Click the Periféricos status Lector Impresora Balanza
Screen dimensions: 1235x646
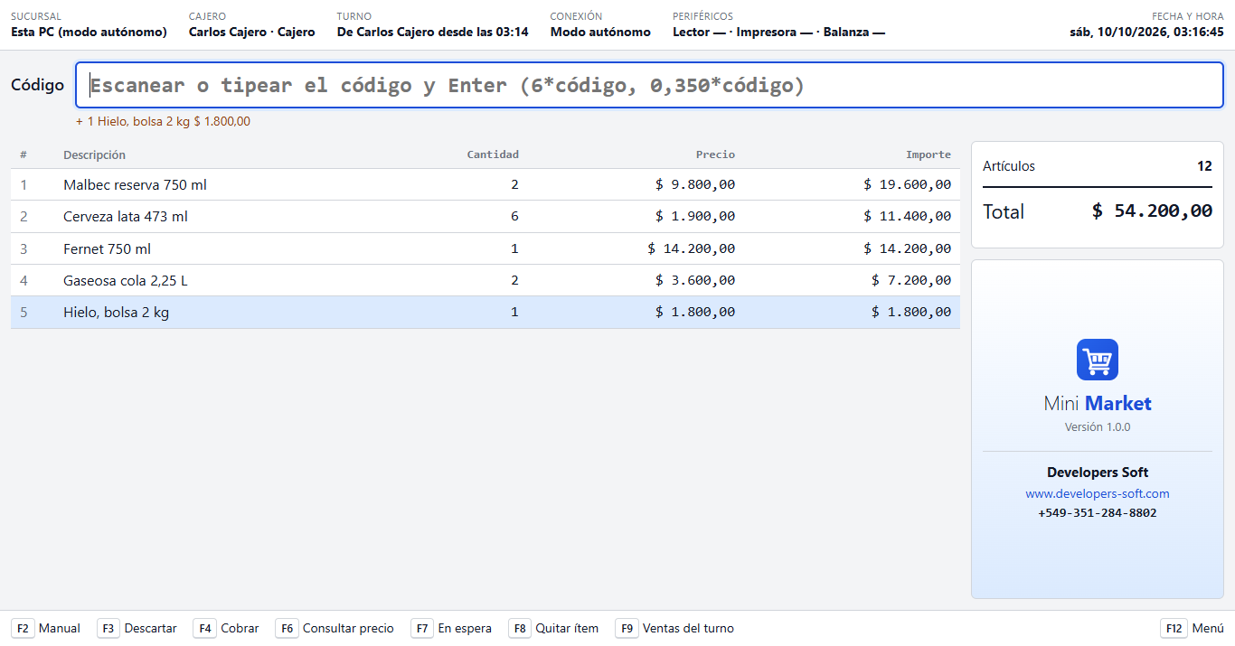(x=778, y=32)
